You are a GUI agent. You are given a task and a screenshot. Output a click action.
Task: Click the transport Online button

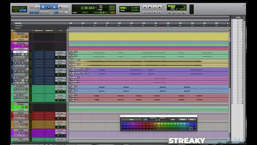[145, 7]
